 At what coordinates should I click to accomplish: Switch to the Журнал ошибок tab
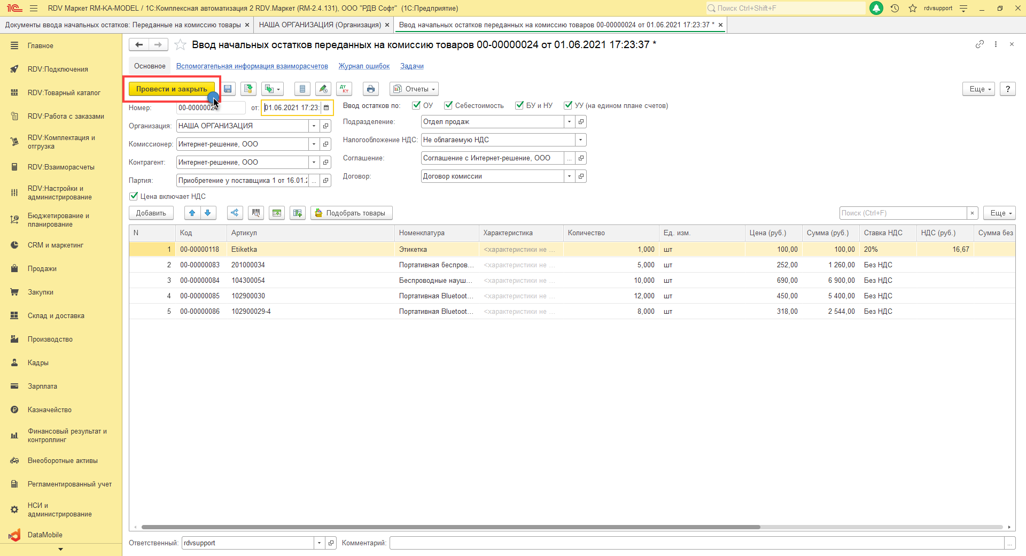coord(364,66)
